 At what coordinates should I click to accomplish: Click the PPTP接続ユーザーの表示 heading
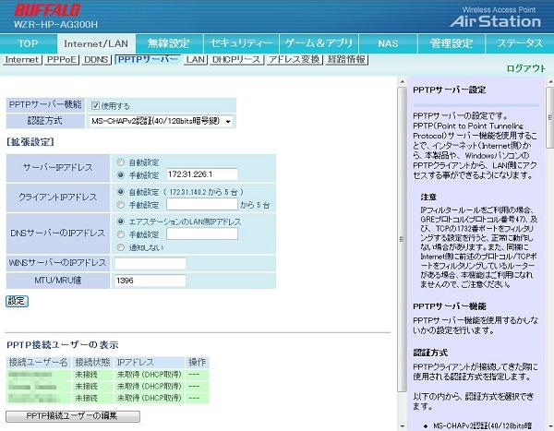tap(63, 345)
